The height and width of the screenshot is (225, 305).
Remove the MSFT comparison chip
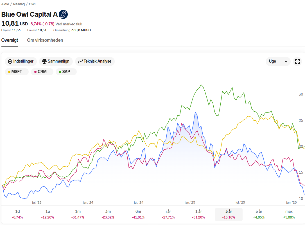pyautogui.click(x=17, y=72)
